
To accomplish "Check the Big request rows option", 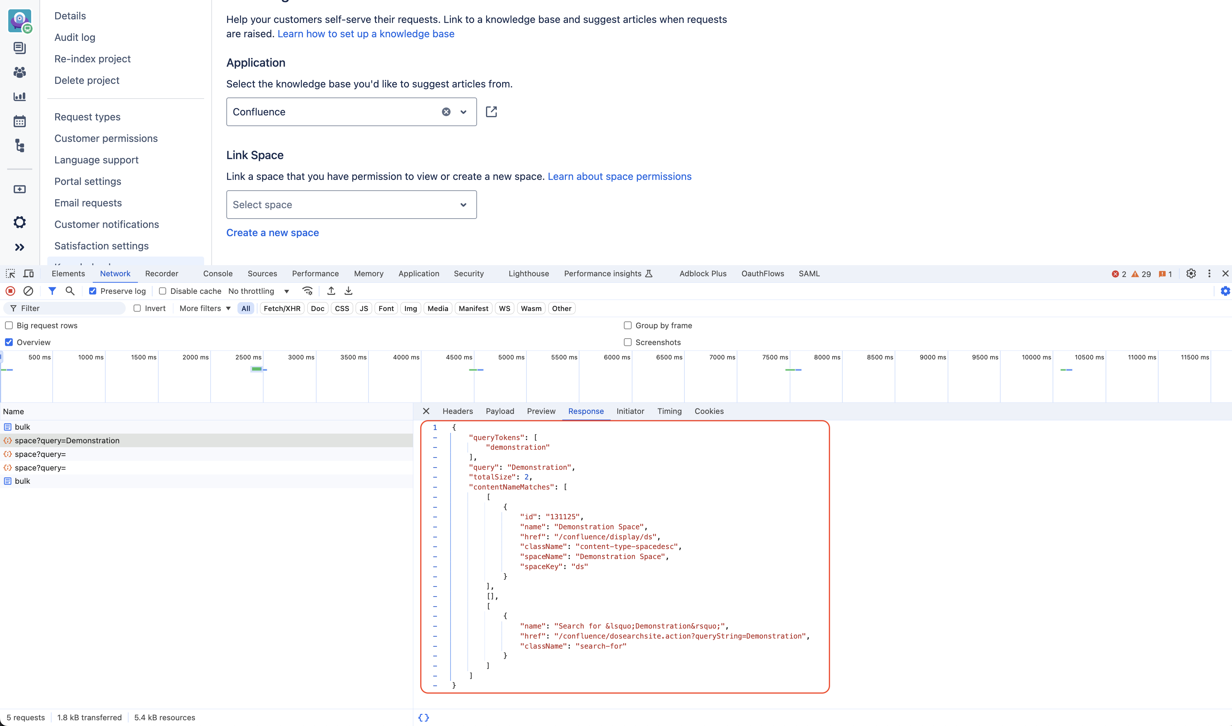I will click(x=9, y=325).
